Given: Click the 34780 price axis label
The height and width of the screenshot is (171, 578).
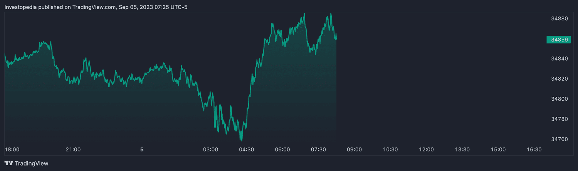Looking at the screenshot, I should point(559,119).
